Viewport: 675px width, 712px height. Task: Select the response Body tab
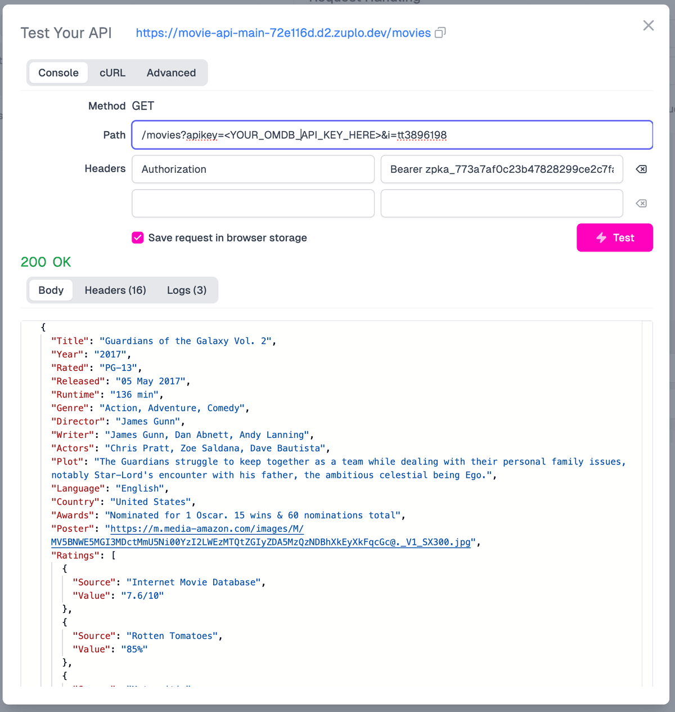(51, 290)
